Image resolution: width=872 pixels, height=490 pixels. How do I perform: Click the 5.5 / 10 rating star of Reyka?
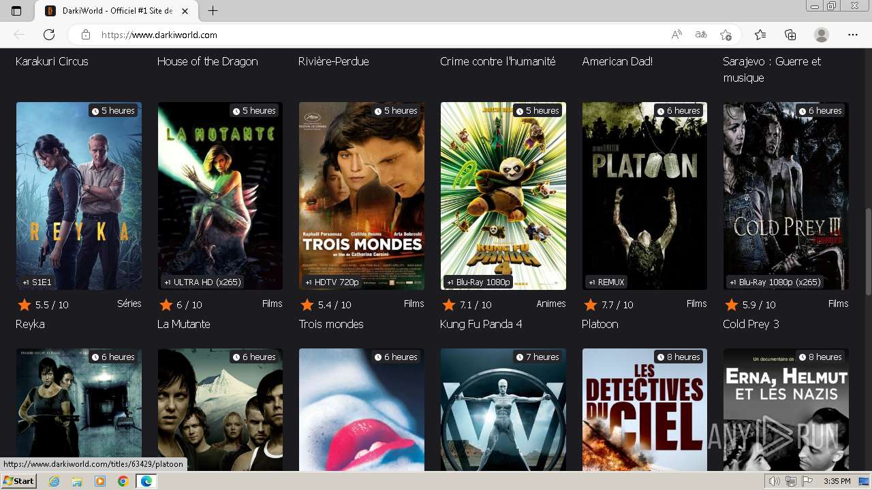pyautogui.click(x=25, y=304)
